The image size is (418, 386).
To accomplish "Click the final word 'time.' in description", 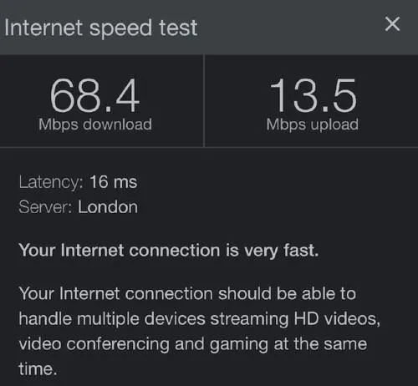I will click(38, 369).
